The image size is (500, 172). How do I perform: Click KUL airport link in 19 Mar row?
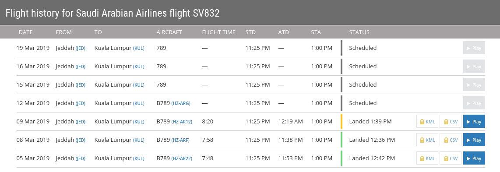click(x=139, y=49)
